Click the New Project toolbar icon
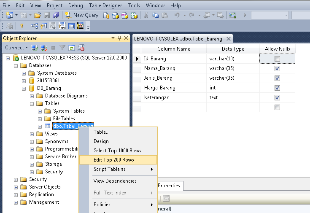 click(9, 15)
